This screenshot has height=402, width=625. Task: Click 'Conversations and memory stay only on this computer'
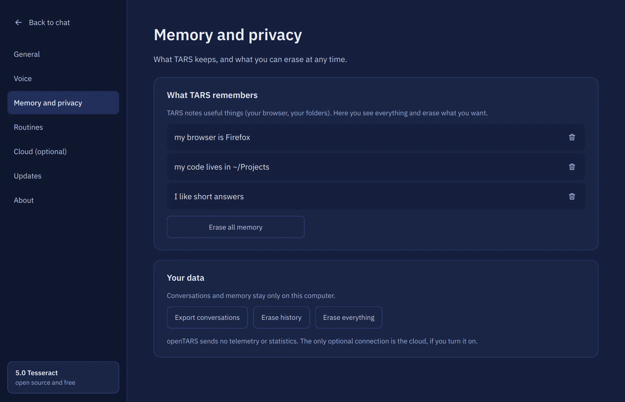pos(251,296)
